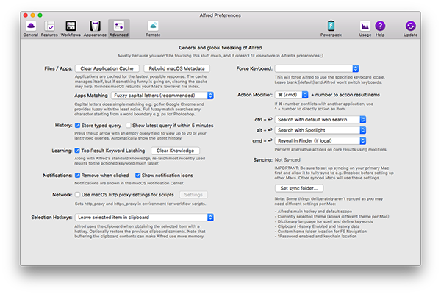Image resolution: width=441 pixels, height=294 pixels.
Task: Toggle Store typed query checkbox
Action: coord(77,126)
